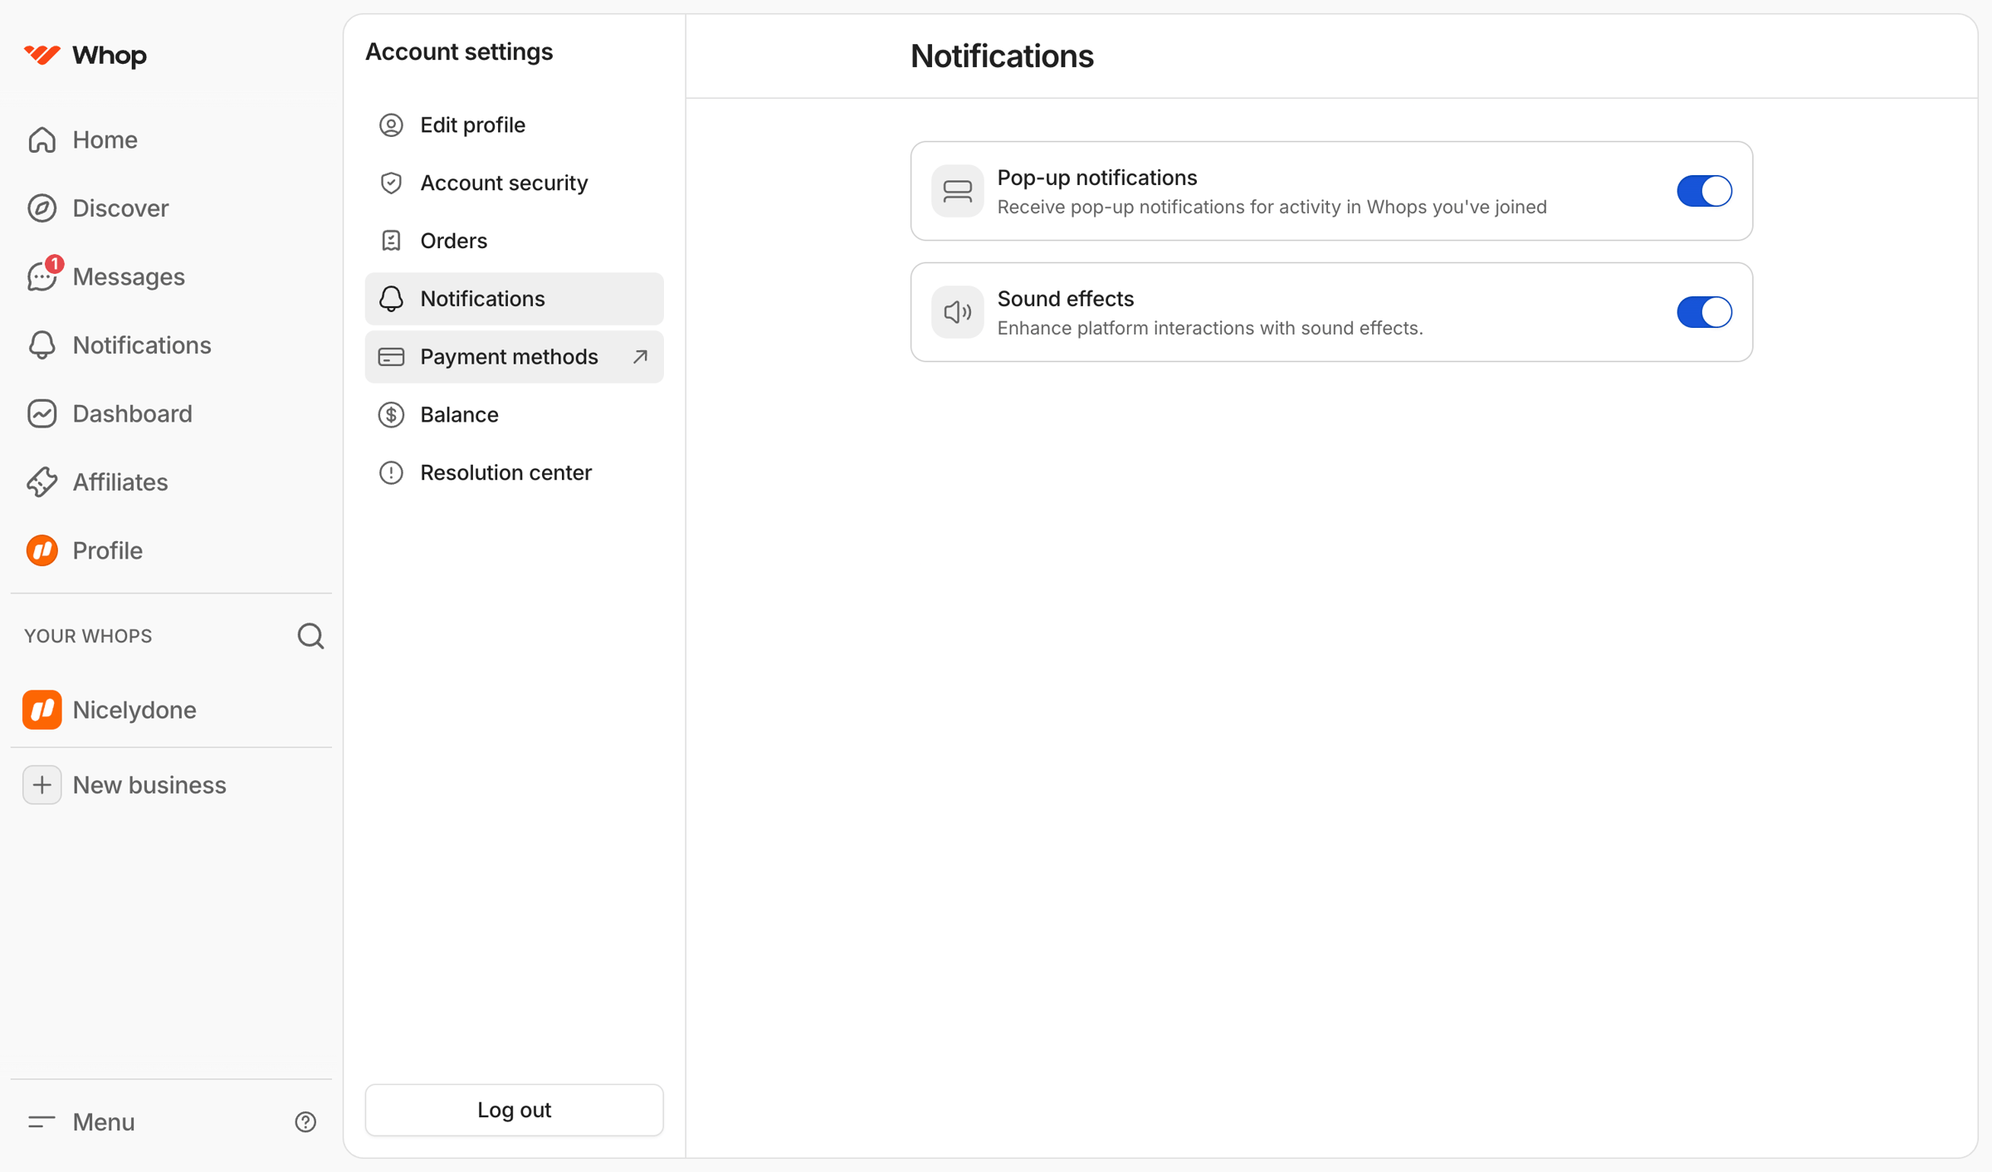Click the Orders receipt icon

(391, 241)
